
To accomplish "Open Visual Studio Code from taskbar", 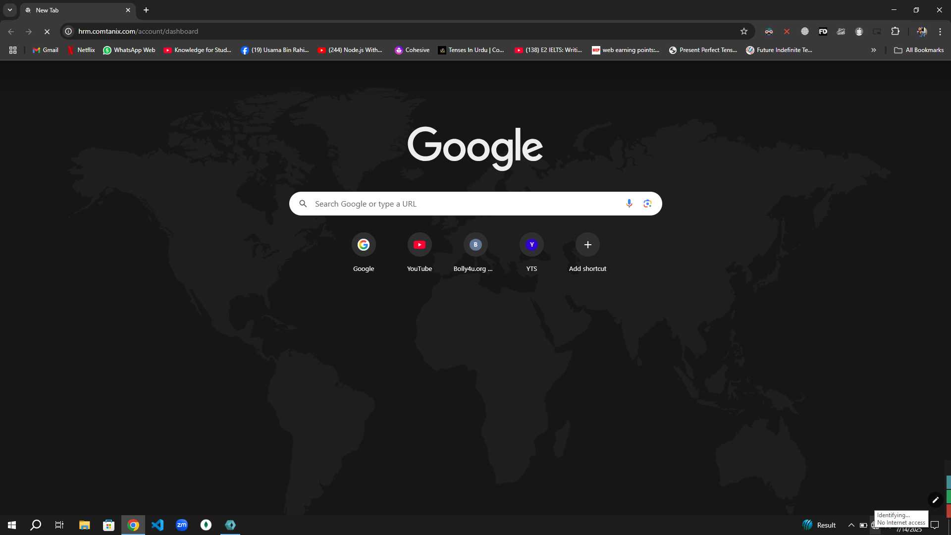I will tap(158, 525).
